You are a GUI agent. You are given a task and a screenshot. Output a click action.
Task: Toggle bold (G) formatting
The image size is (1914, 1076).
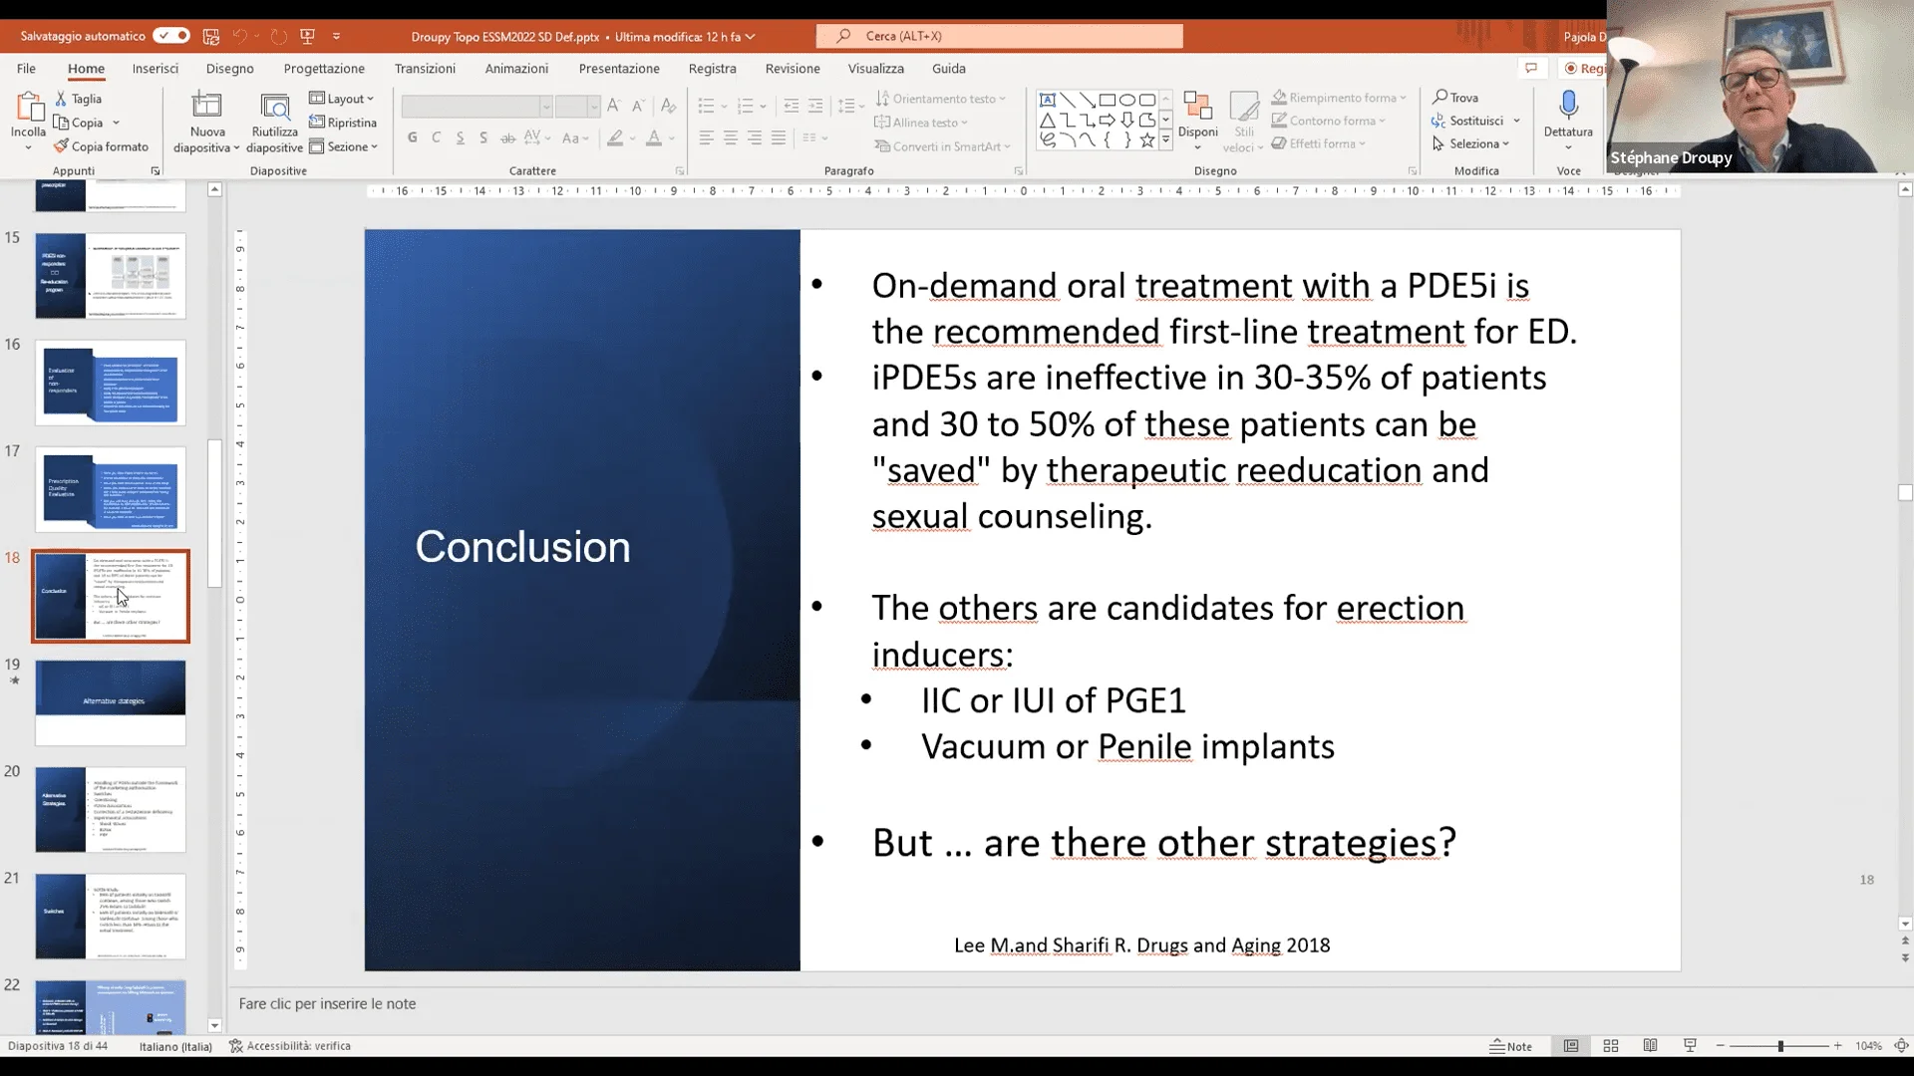pos(412,137)
